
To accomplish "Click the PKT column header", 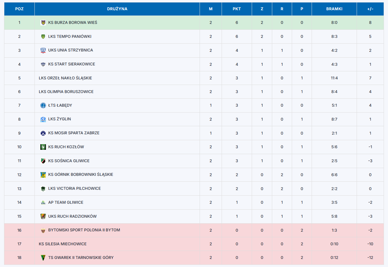I will click(x=237, y=9).
